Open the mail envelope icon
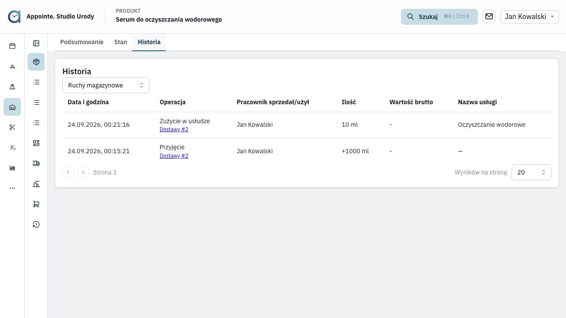The height and width of the screenshot is (318, 566). pyautogui.click(x=489, y=16)
